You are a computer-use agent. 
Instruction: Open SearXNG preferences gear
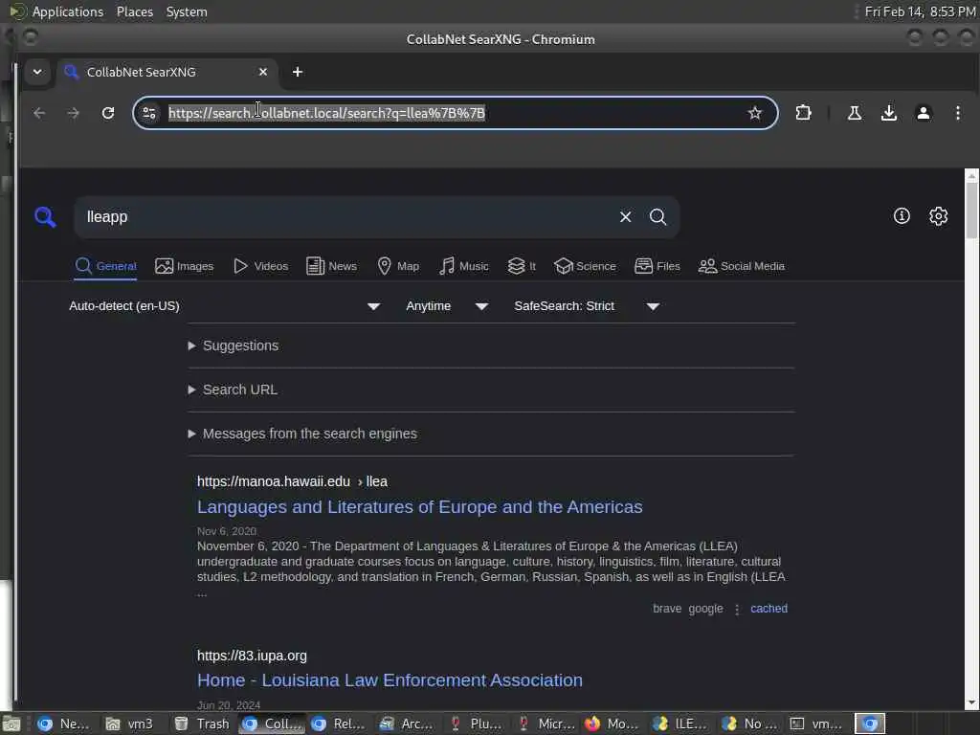(938, 216)
